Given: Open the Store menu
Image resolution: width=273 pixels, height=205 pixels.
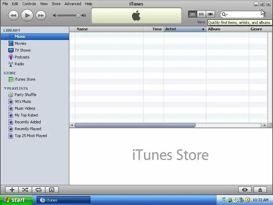Looking at the screenshot, I should (56, 4).
